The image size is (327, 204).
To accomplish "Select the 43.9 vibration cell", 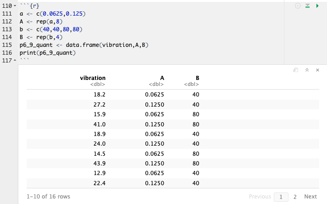I will pyautogui.click(x=100, y=164).
